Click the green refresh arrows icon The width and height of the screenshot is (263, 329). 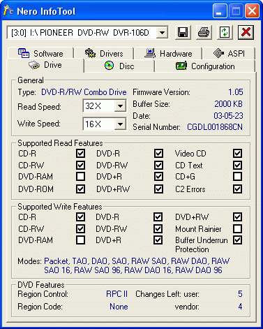pos(225,32)
